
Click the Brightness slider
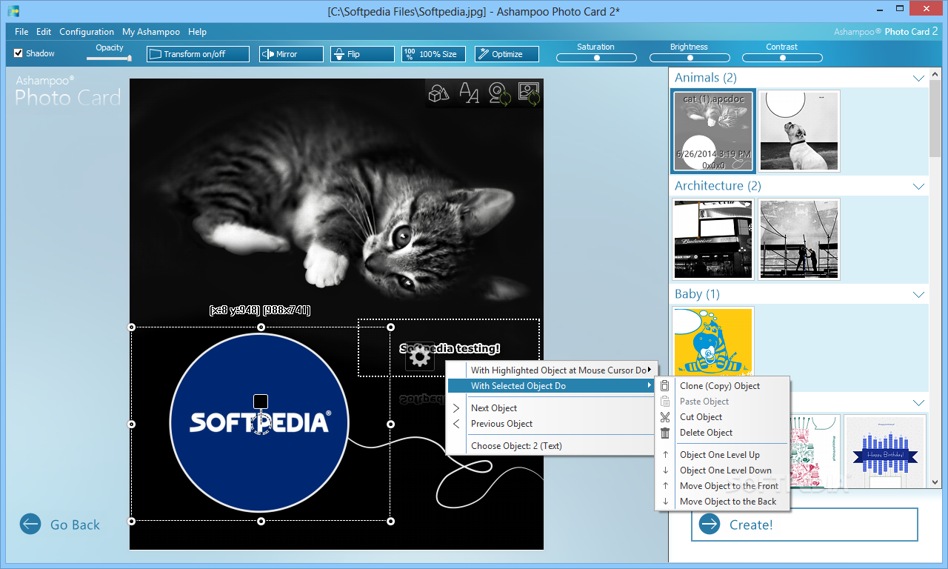pyautogui.click(x=689, y=58)
